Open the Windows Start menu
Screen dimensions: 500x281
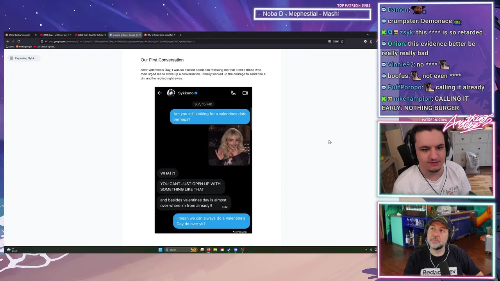click(160, 250)
